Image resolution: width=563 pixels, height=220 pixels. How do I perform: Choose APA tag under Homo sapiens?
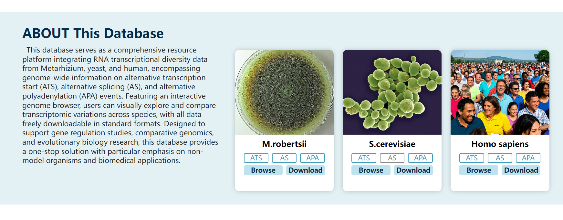(528, 158)
